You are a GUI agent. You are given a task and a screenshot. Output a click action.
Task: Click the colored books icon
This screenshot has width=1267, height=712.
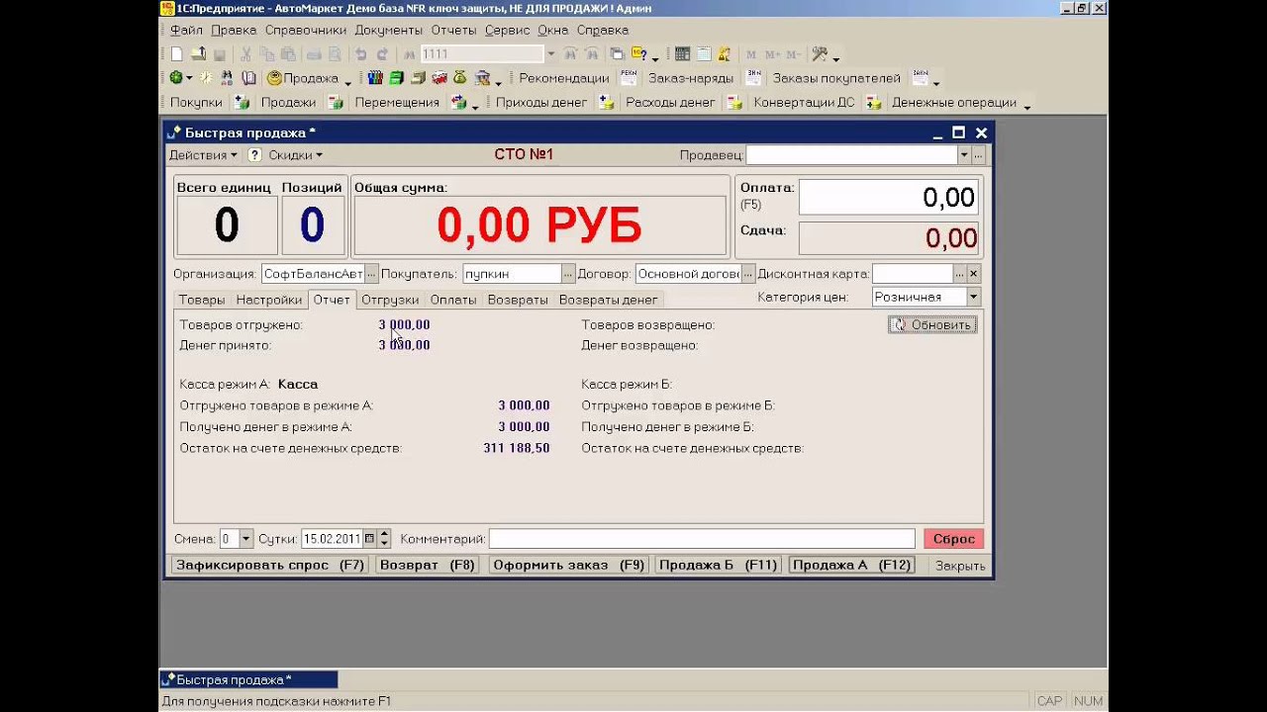pyautogui.click(x=375, y=78)
